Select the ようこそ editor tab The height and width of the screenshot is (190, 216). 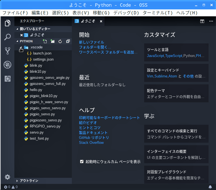[88, 21]
